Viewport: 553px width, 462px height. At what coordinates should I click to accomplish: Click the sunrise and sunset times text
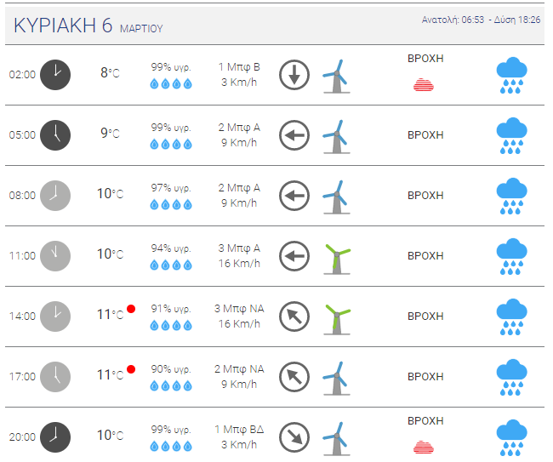481,20
